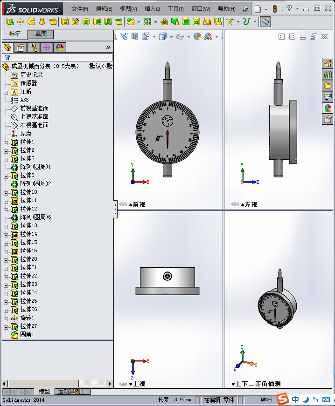Open the 文件(F) menu

click(80, 9)
